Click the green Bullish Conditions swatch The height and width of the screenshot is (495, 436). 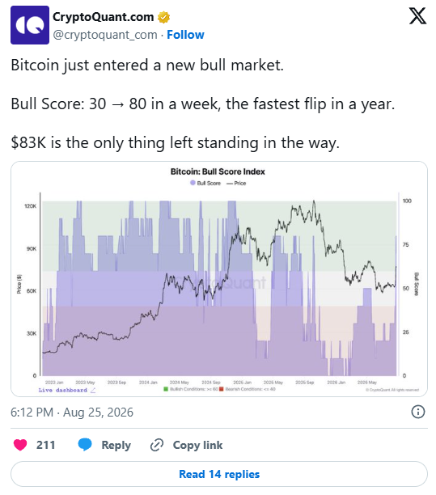pos(166,389)
